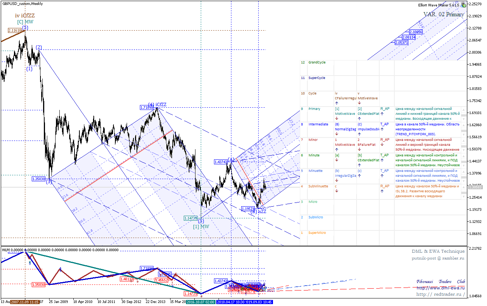487x306 pixels.
Task: Click the 2.05371 pitchfork level label
Action: (x=401, y=43)
